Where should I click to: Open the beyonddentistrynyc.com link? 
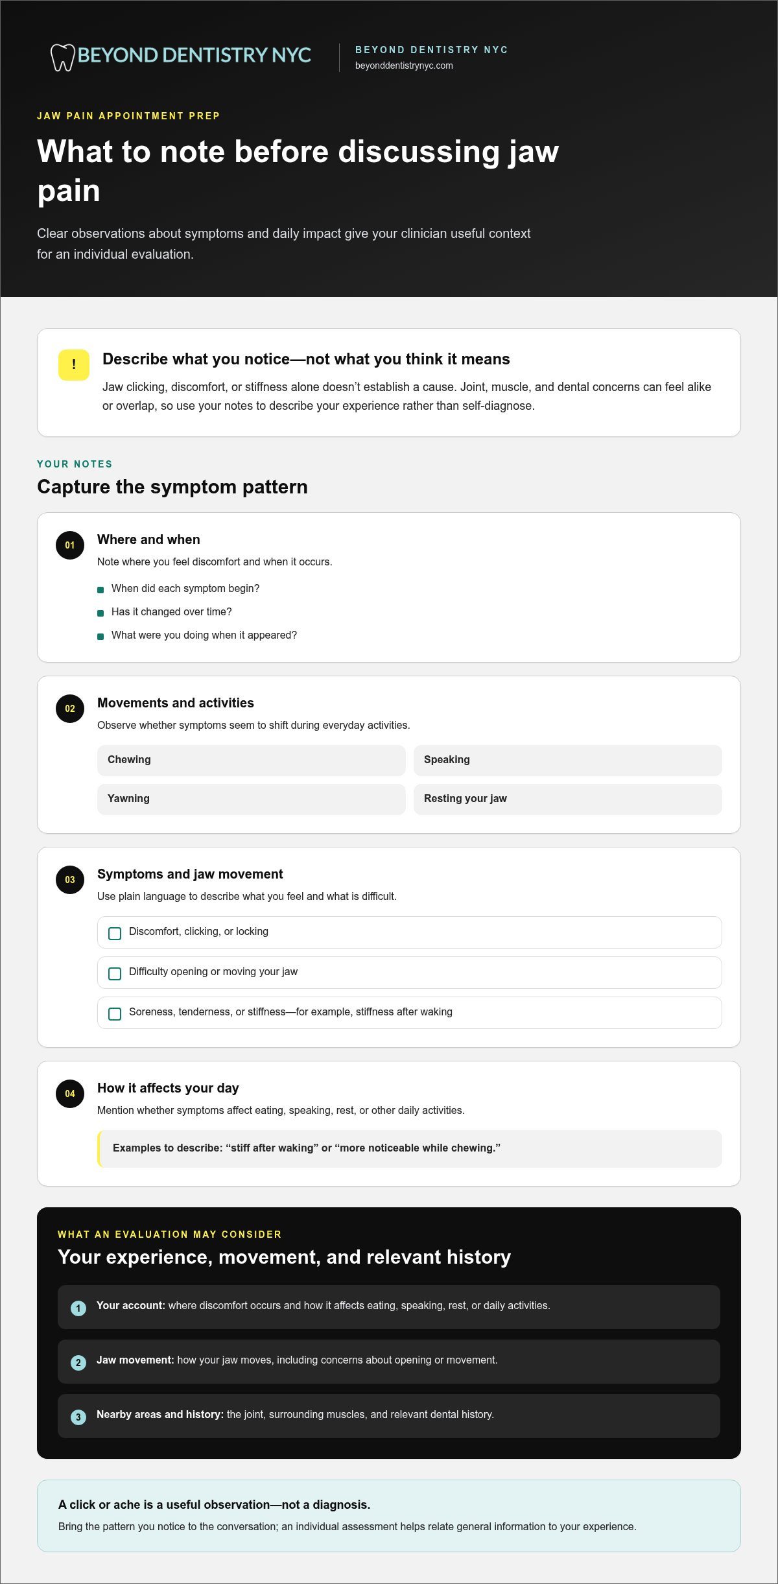click(404, 65)
